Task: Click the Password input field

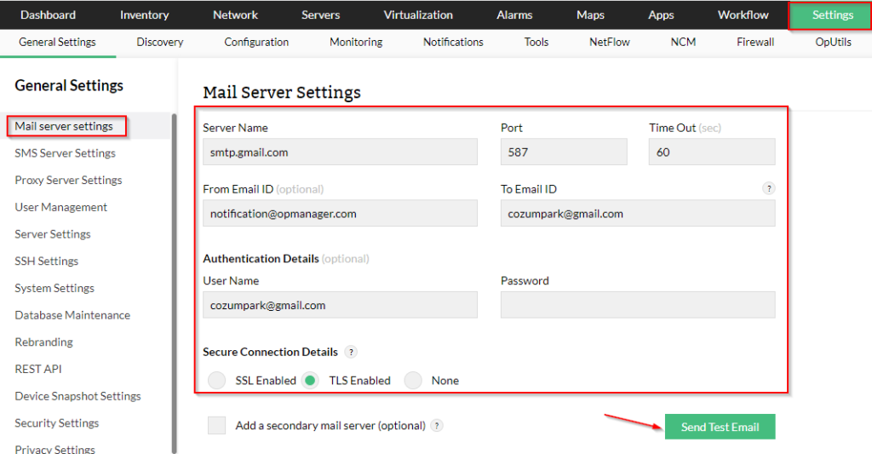Action: [x=638, y=305]
